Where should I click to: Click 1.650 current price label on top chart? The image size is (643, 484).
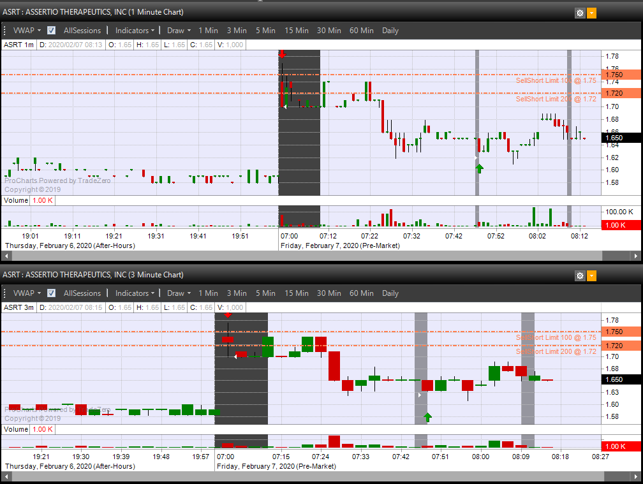(x=621, y=138)
